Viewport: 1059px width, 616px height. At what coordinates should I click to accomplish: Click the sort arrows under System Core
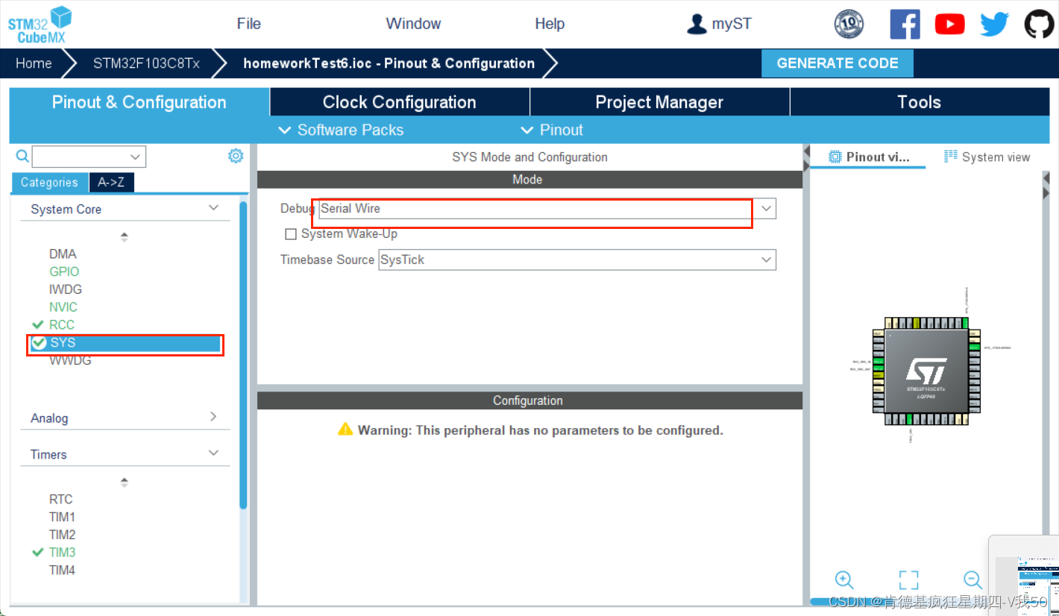(x=125, y=236)
